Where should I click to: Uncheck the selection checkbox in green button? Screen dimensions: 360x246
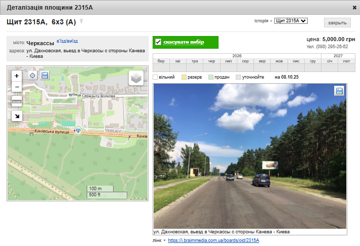click(158, 42)
